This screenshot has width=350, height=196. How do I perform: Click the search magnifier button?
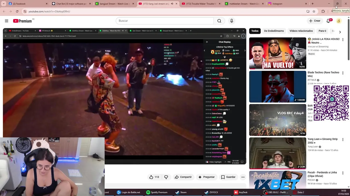tap(219, 21)
